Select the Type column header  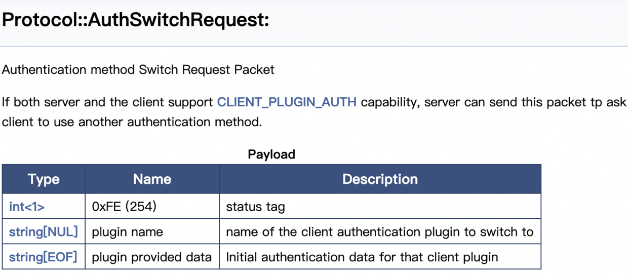(x=44, y=179)
